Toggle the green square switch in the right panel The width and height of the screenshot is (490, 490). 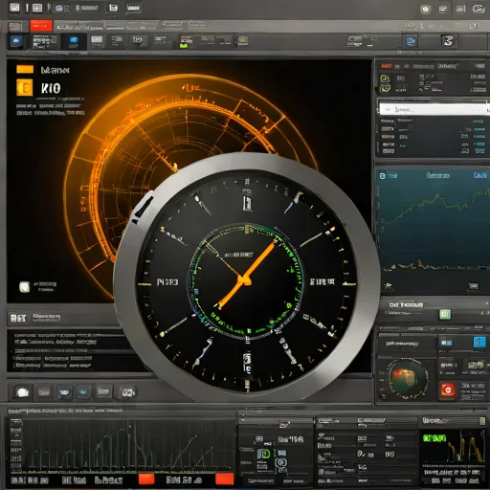click(x=445, y=314)
